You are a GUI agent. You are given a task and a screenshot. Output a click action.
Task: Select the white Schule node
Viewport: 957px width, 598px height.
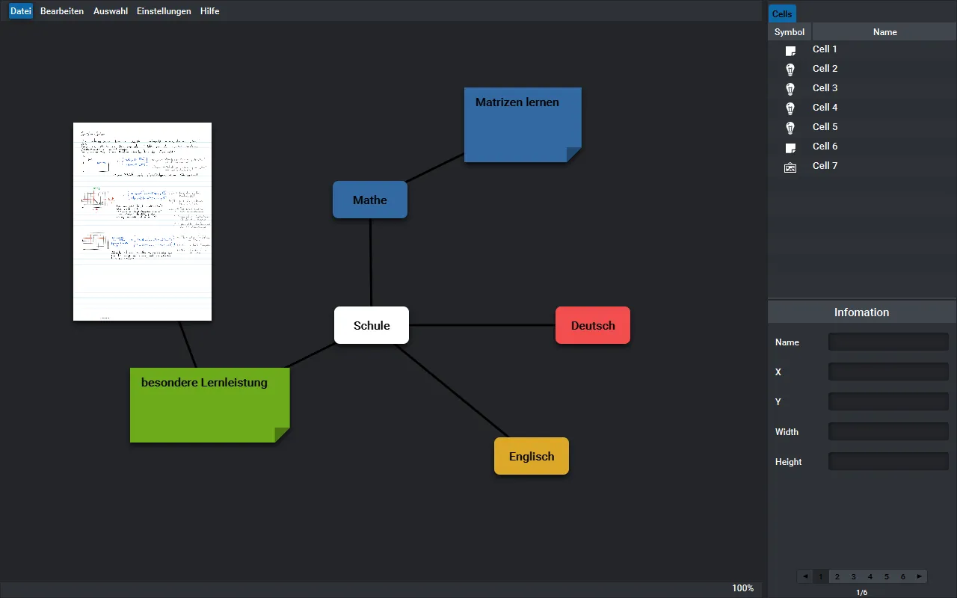click(x=372, y=325)
